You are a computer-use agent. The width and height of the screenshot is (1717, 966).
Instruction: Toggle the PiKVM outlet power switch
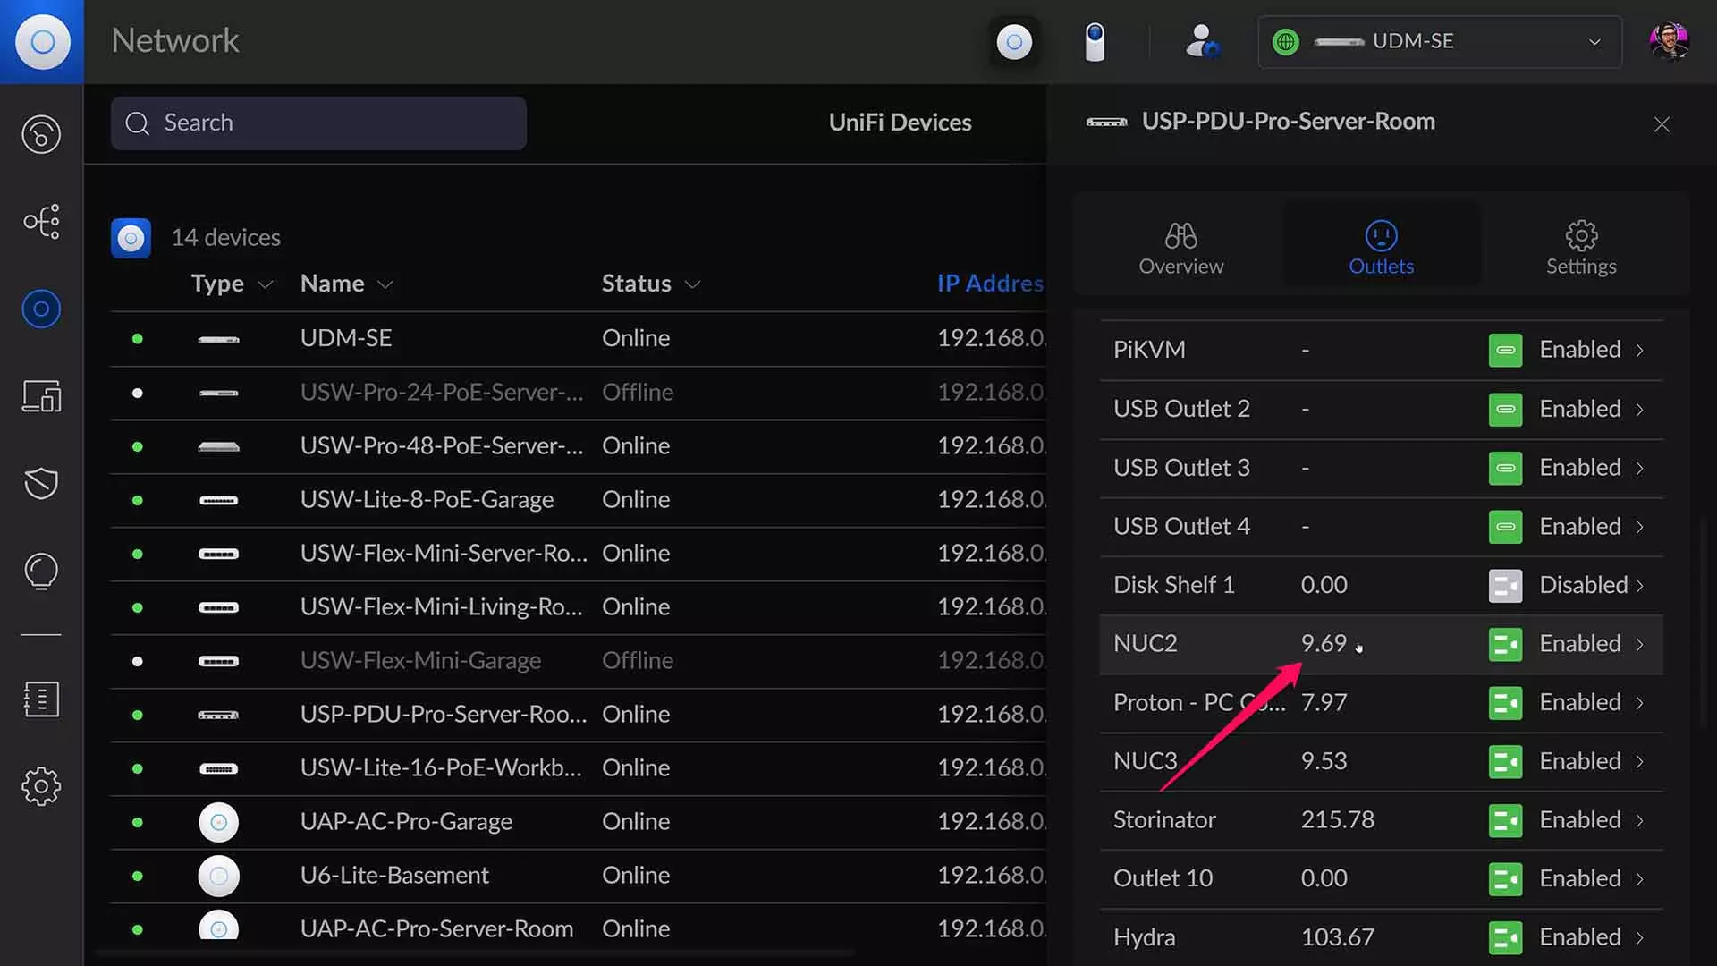tap(1505, 350)
